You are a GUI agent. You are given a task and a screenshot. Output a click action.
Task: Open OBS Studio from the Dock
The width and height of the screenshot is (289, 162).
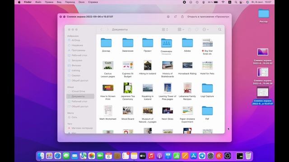(228, 156)
